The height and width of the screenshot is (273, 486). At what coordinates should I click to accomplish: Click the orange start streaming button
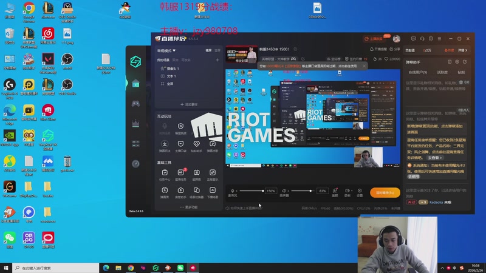[x=385, y=192]
